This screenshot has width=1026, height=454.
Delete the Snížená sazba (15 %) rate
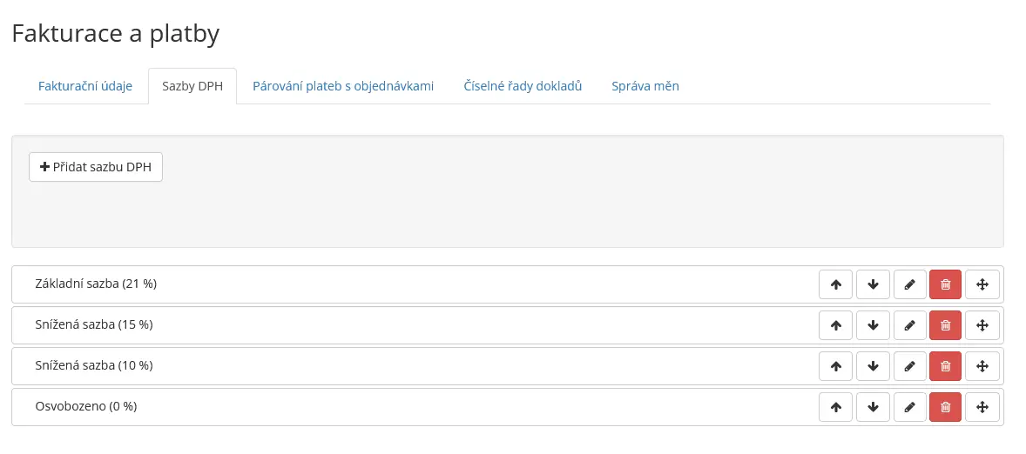tap(946, 325)
